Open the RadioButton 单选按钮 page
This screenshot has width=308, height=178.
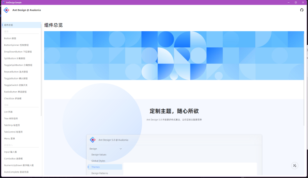(x=15, y=92)
